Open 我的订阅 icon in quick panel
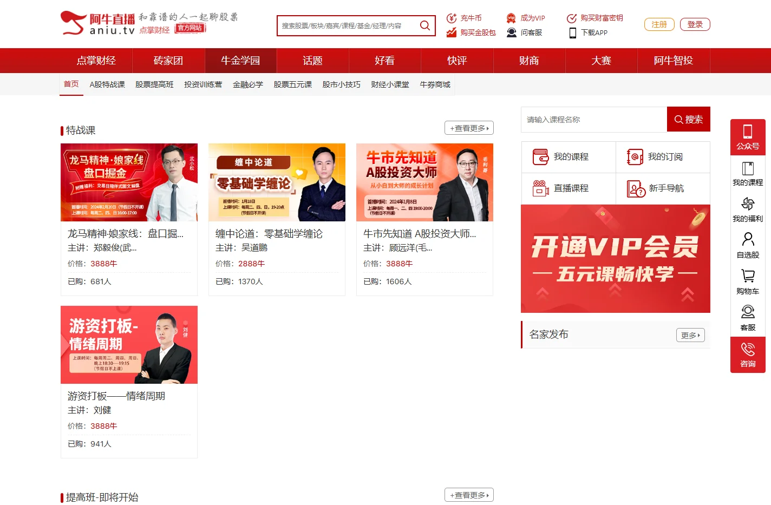This screenshot has width=771, height=505. click(x=635, y=157)
